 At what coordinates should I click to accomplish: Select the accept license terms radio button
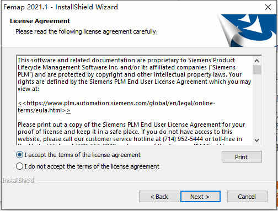(19, 155)
